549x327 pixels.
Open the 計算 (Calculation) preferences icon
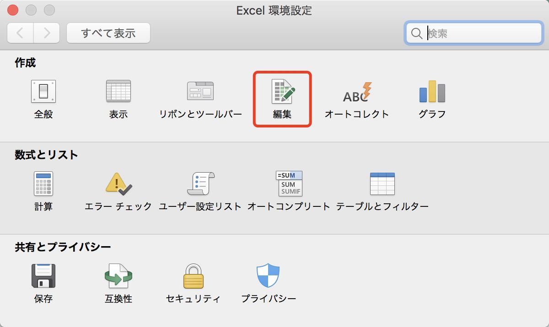[x=43, y=184]
